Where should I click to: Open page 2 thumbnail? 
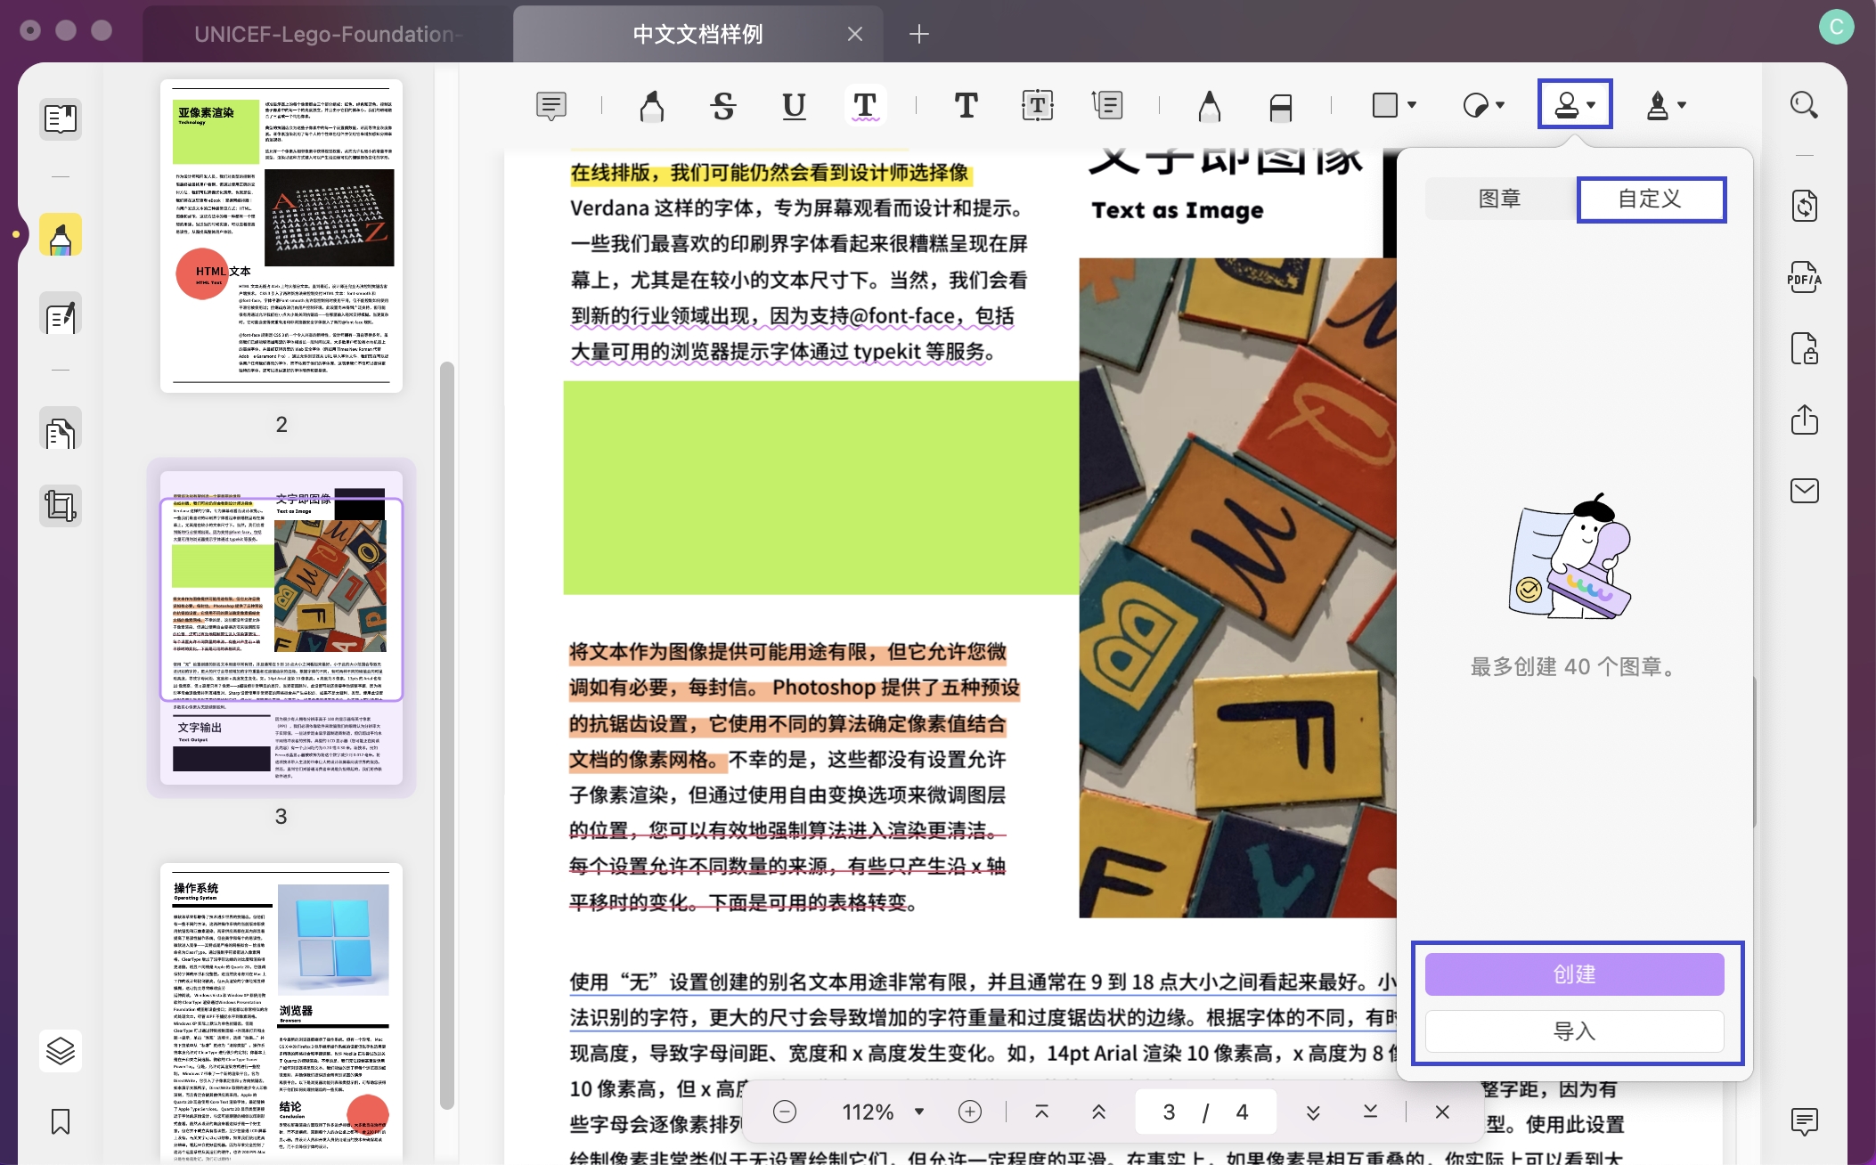[x=281, y=236]
